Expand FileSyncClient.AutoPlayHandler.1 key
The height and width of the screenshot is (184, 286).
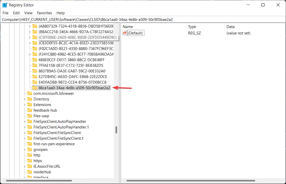click(x=25, y=127)
